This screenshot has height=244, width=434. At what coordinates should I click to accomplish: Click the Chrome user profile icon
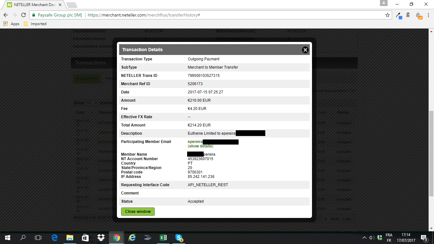pyautogui.click(x=384, y=3)
